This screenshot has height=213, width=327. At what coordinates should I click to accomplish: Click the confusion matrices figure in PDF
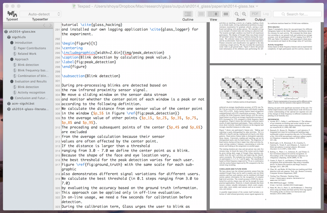(x=241, y=89)
